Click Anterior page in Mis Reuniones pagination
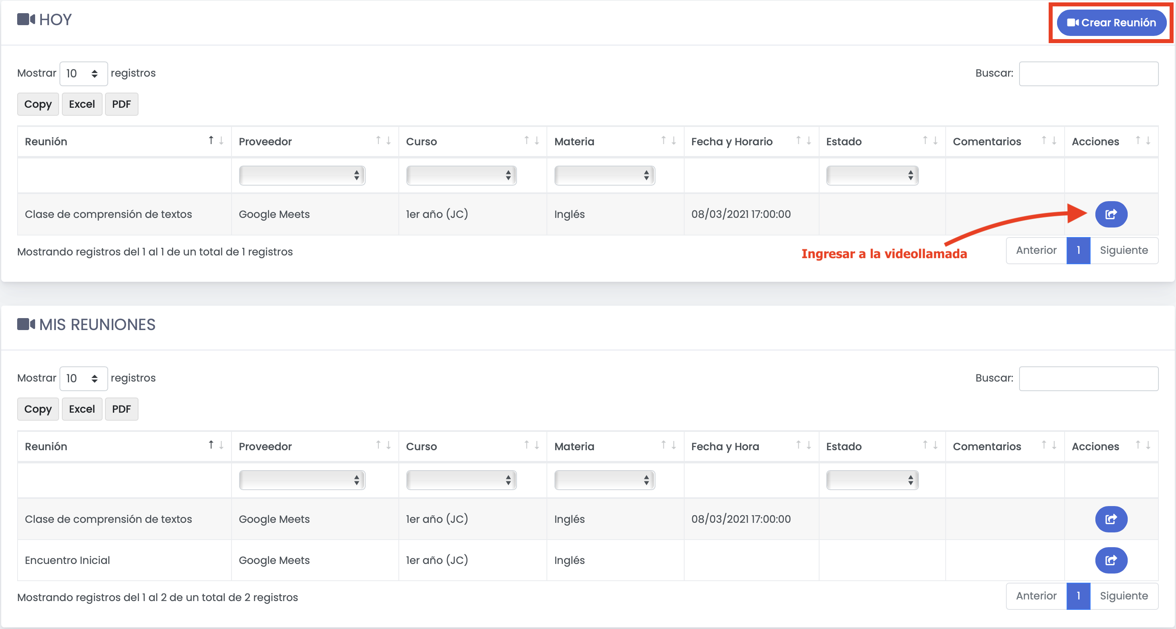Screen dimensions: 1176x629 pyautogui.click(x=1036, y=596)
